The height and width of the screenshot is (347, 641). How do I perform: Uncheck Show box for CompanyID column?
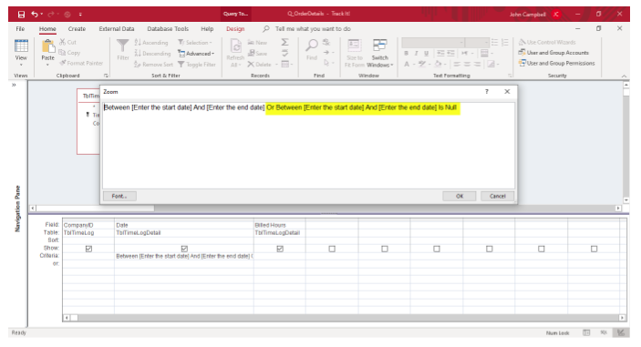coord(88,249)
